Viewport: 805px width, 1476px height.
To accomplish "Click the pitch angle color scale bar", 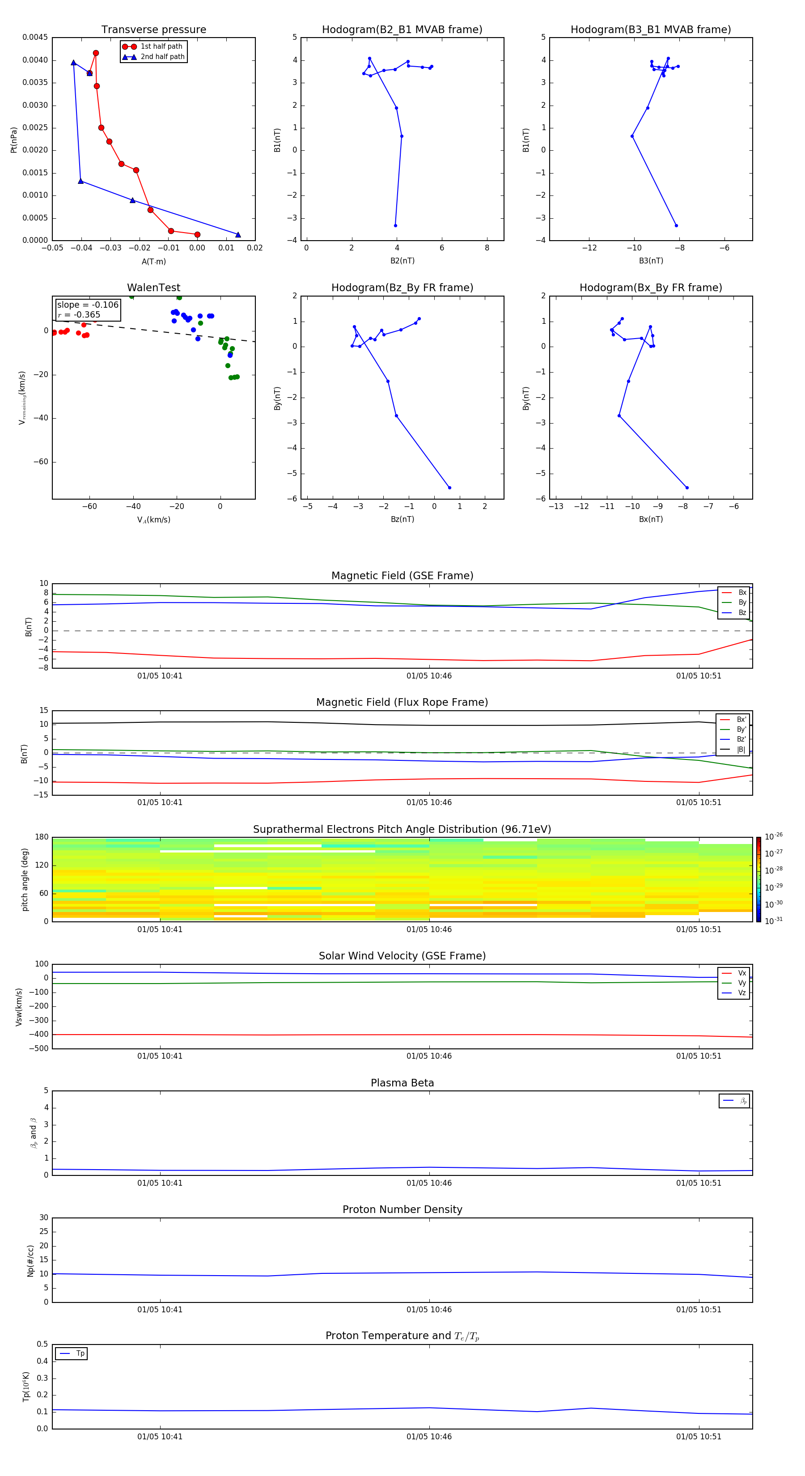I will (x=758, y=879).
